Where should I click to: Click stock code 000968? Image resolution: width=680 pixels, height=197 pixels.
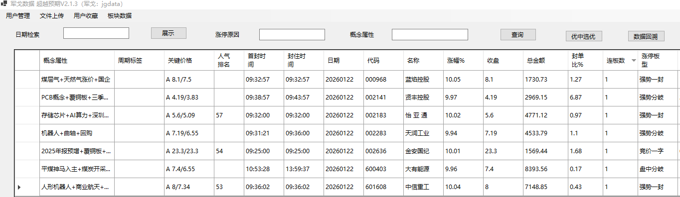(x=376, y=80)
